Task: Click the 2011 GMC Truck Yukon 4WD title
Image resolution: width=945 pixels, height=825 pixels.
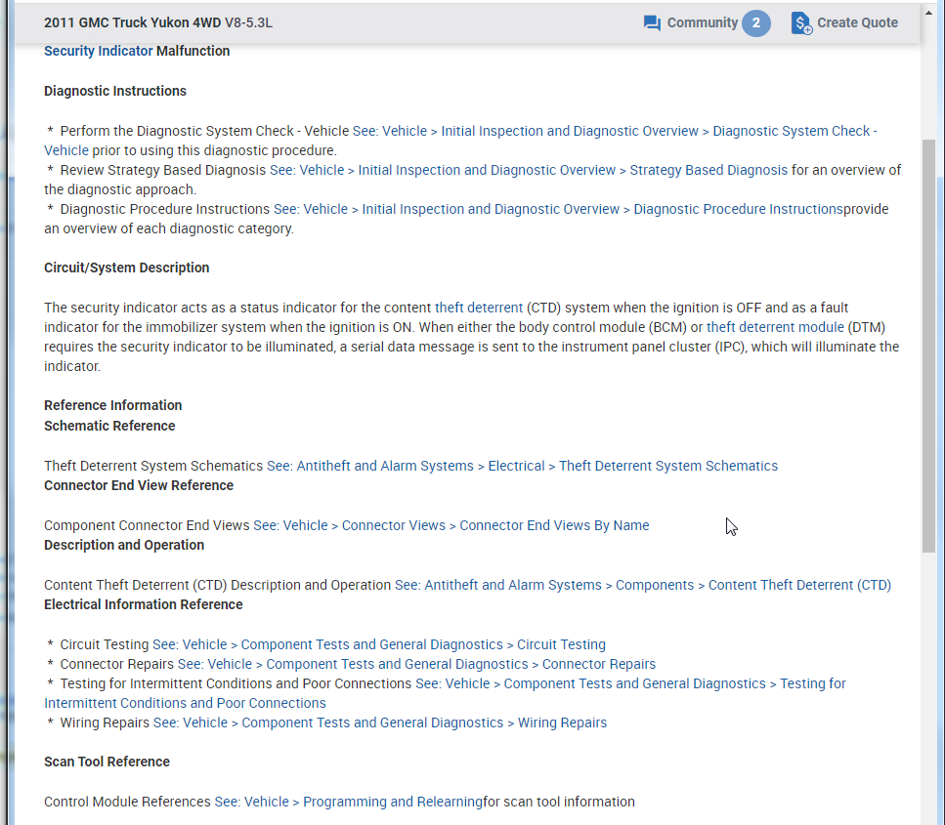Action: [x=133, y=22]
